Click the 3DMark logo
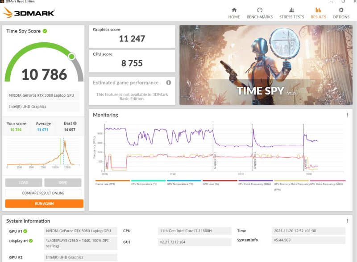Screen dimensions: 357x262 pos(29,12)
